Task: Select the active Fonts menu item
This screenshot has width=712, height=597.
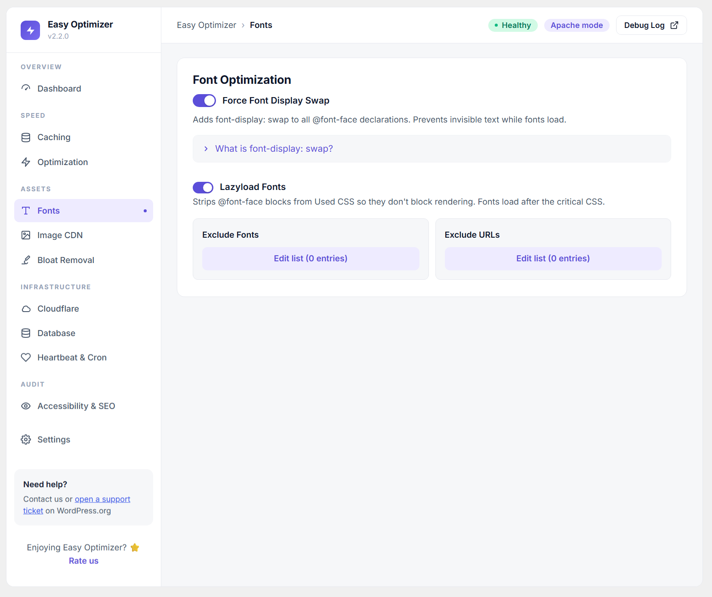Action: [x=83, y=211]
